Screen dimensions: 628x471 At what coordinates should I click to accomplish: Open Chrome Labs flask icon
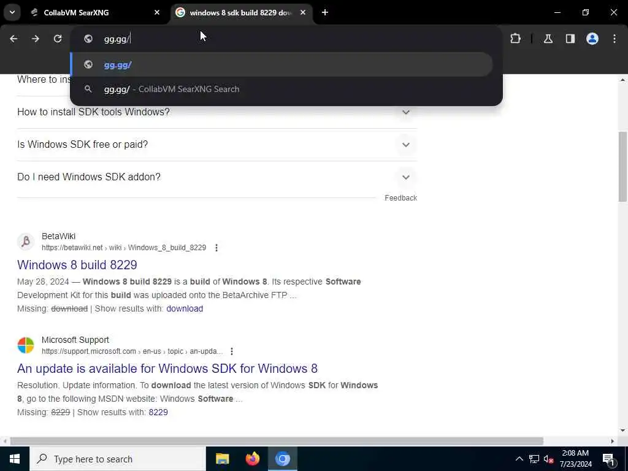(548, 39)
